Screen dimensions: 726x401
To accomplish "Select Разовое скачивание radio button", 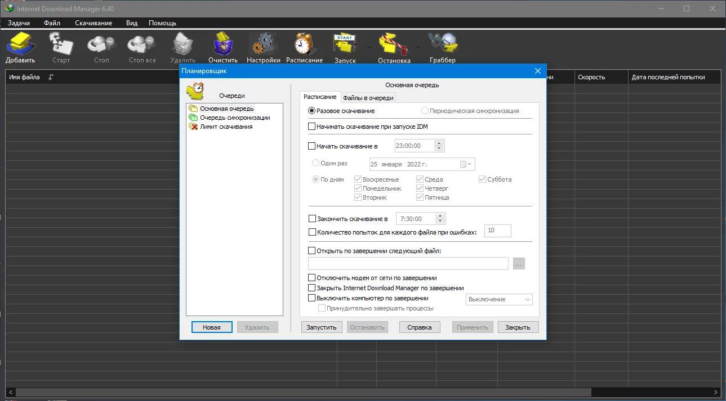I will (x=312, y=111).
